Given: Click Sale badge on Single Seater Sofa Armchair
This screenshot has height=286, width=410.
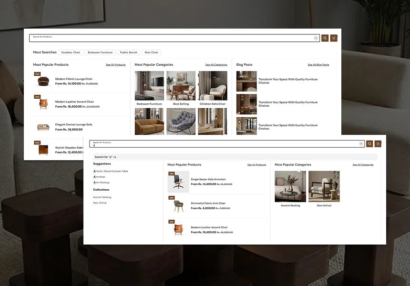Looking at the screenshot, I should [x=172, y=174].
